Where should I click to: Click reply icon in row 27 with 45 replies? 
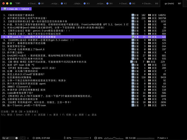coord(133,96)
